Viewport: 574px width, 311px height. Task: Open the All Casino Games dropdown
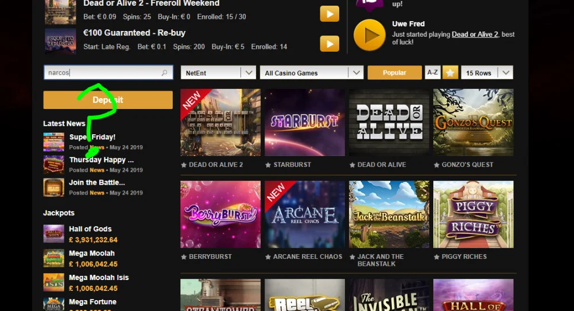point(312,73)
